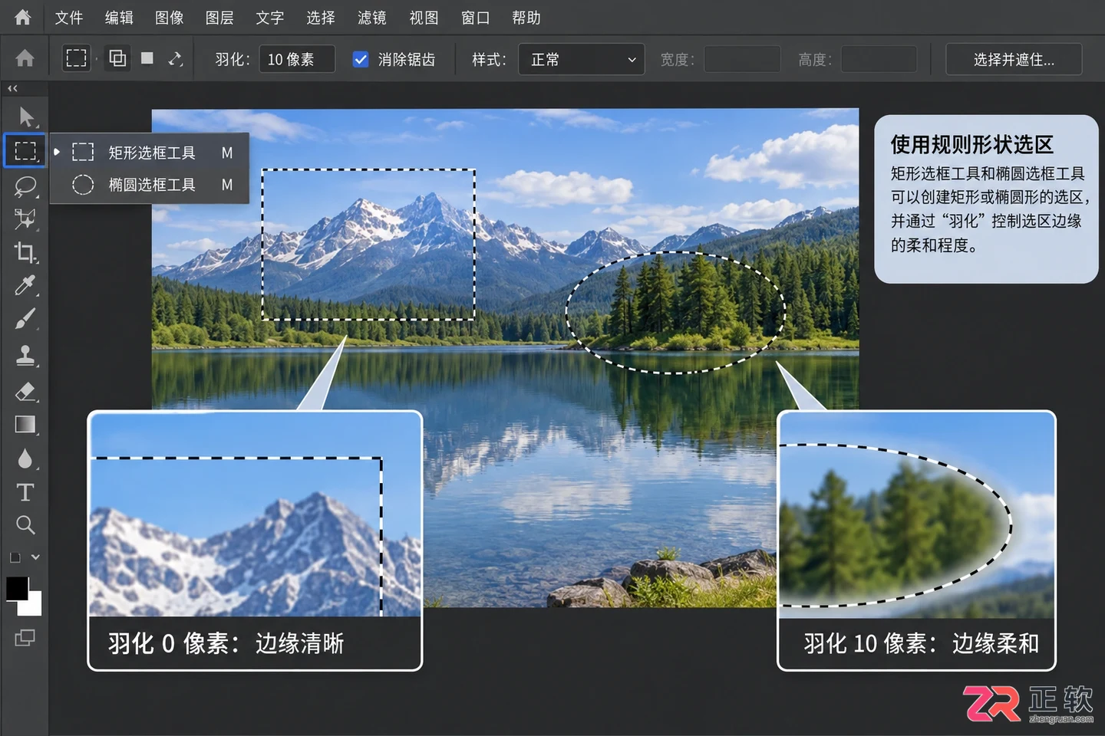Viewport: 1105px width, 736px height.
Task: Choose 椭圆选框工具 from flyout
Action: point(150,185)
